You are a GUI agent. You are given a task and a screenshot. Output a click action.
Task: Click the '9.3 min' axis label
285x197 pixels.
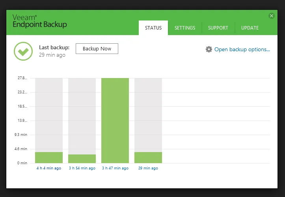pyautogui.click(x=21, y=135)
